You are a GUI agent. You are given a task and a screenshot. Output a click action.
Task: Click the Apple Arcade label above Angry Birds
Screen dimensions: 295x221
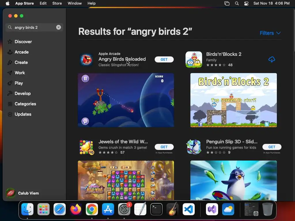(x=109, y=54)
